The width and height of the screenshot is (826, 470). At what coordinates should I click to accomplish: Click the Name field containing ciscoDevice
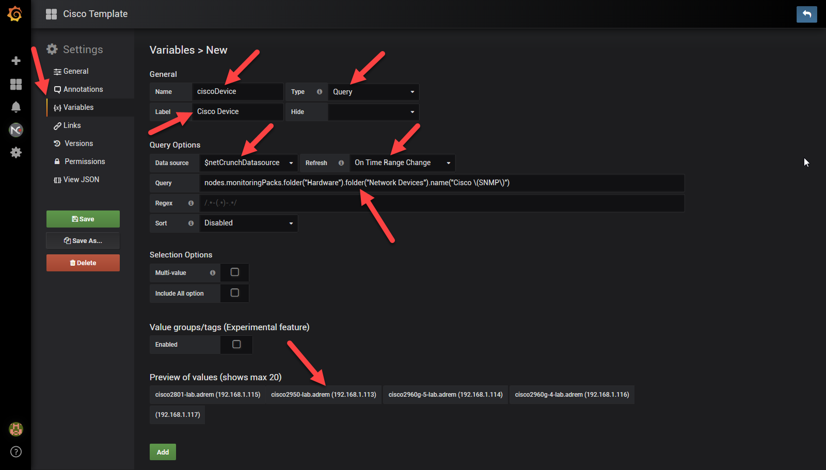pyautogui.click(x=237, y=92)
